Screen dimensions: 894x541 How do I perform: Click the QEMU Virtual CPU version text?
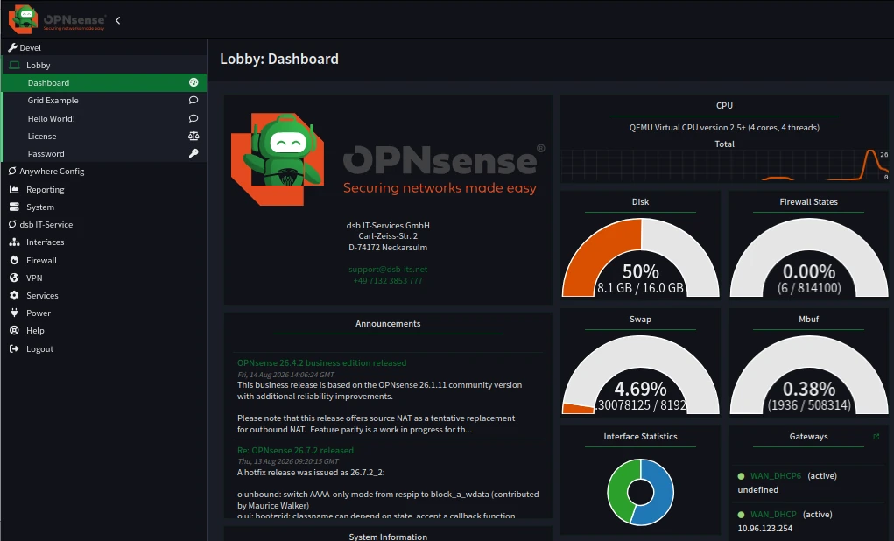click(724, 128)
